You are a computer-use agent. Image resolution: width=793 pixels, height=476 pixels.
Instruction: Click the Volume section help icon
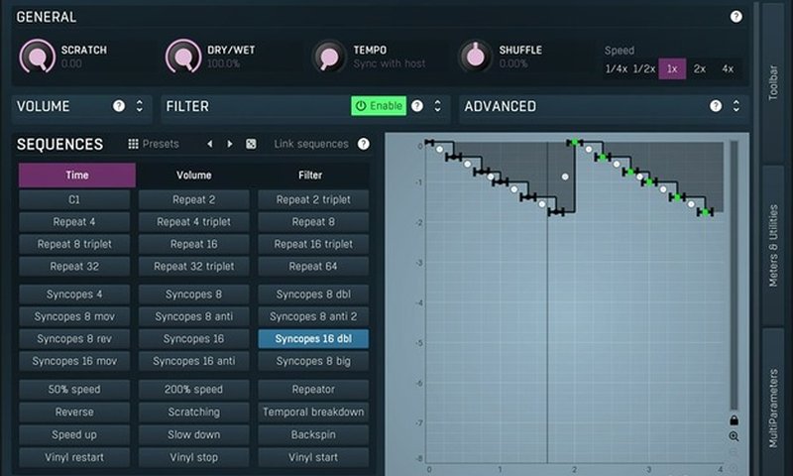tap(119, 106)
